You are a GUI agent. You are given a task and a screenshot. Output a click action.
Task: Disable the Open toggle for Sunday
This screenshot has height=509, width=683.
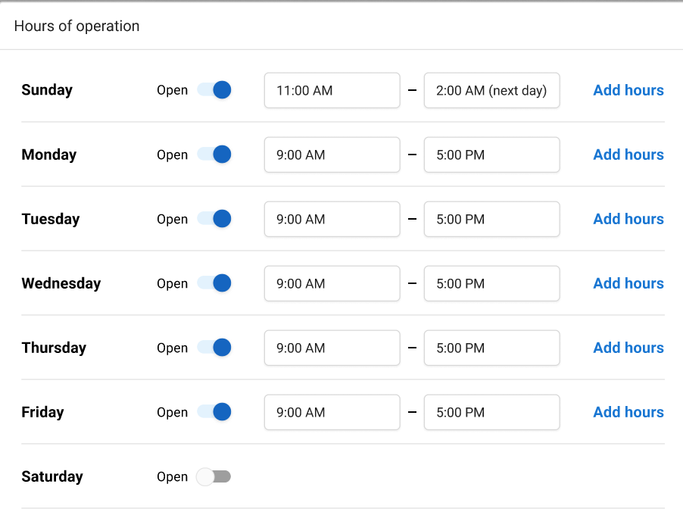coord(213,89)
